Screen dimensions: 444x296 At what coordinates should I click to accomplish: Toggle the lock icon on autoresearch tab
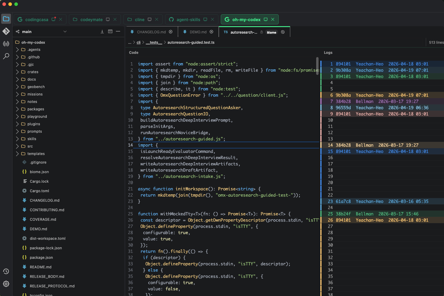coord(262,32)
